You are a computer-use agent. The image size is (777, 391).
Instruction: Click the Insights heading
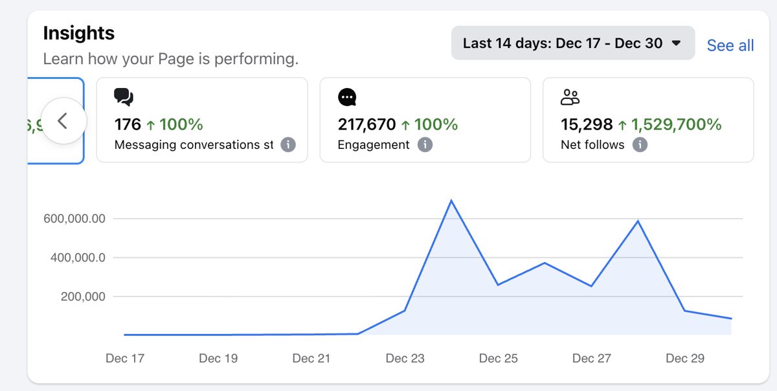[79, 33]
